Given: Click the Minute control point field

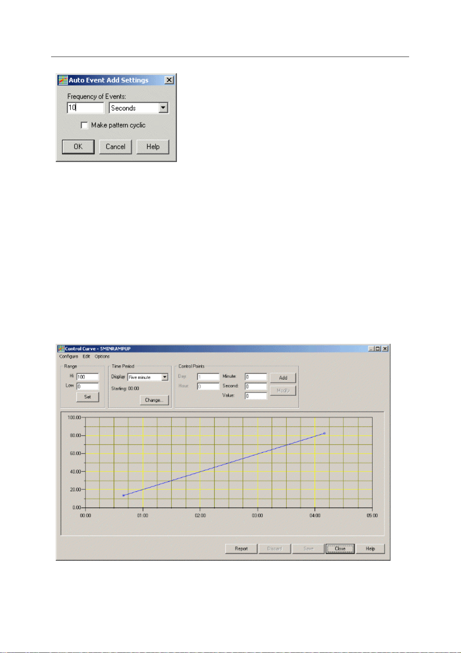Looking at the screenshot, I should click(256, 377).
